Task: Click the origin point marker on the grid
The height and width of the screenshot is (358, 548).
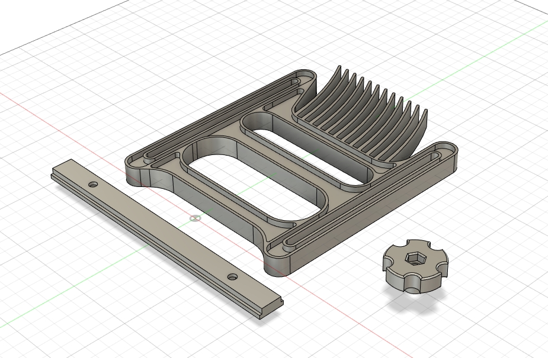Action: coord(196,218)
